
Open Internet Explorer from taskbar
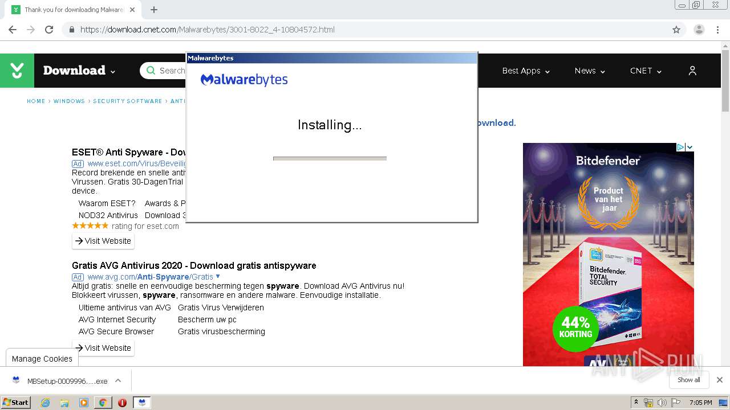45,403
